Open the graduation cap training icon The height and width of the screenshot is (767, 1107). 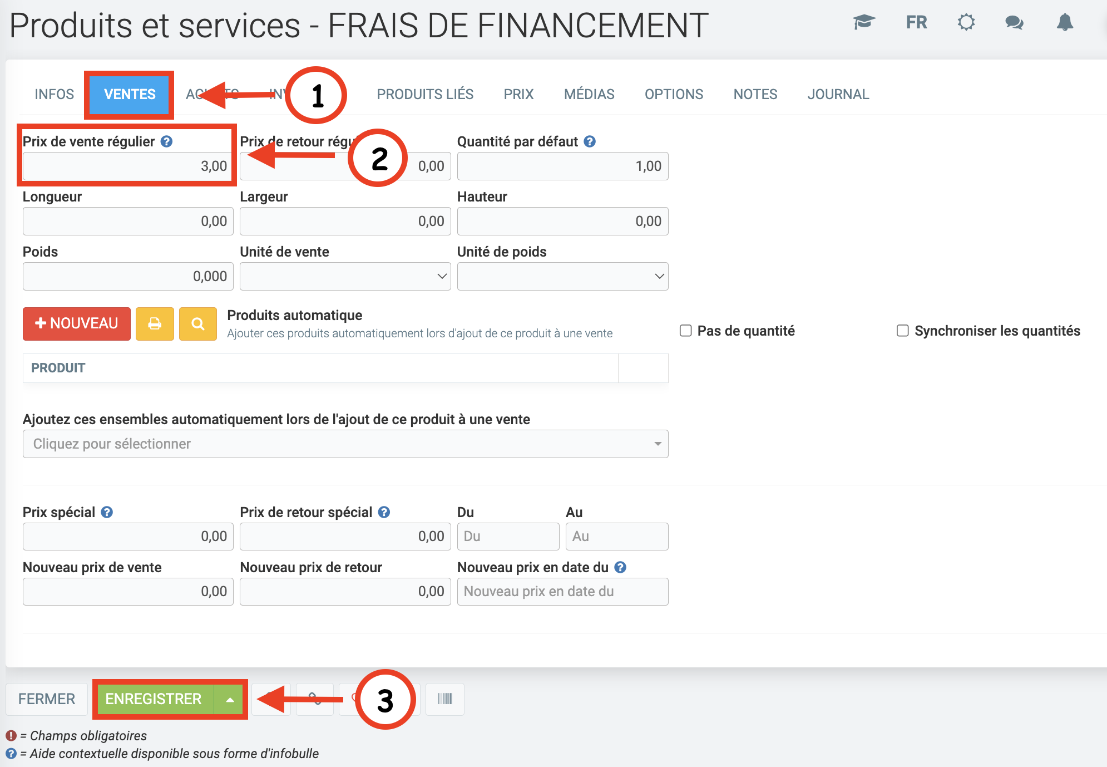864,22
